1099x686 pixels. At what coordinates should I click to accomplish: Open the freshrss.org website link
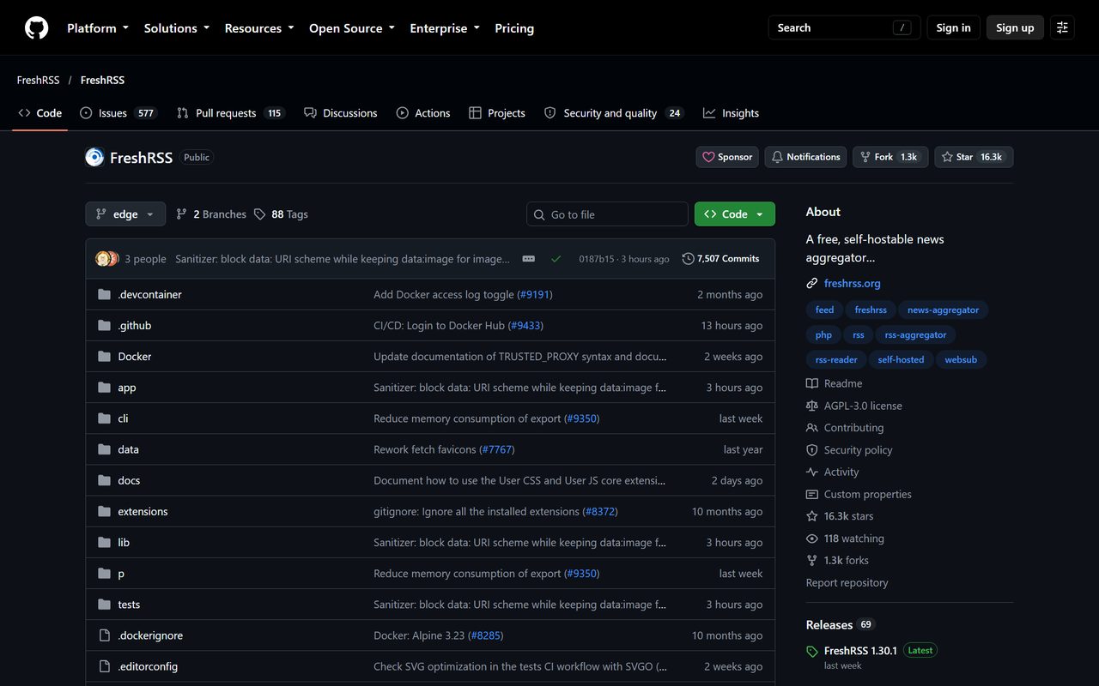(x=852, y=283)
